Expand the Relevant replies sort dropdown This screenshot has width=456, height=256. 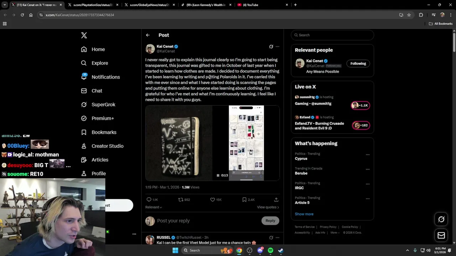click(154, 207)
